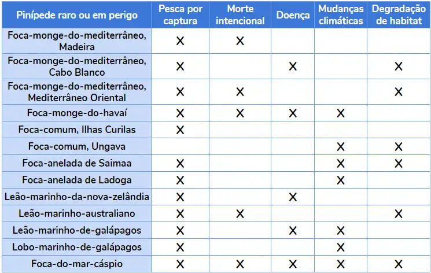Image resolution: width=431 pixels, height=273 pixels.
Task: Select Morte intencional X for Foca-do-mar-cáspio
Action: tap(240, 264)
